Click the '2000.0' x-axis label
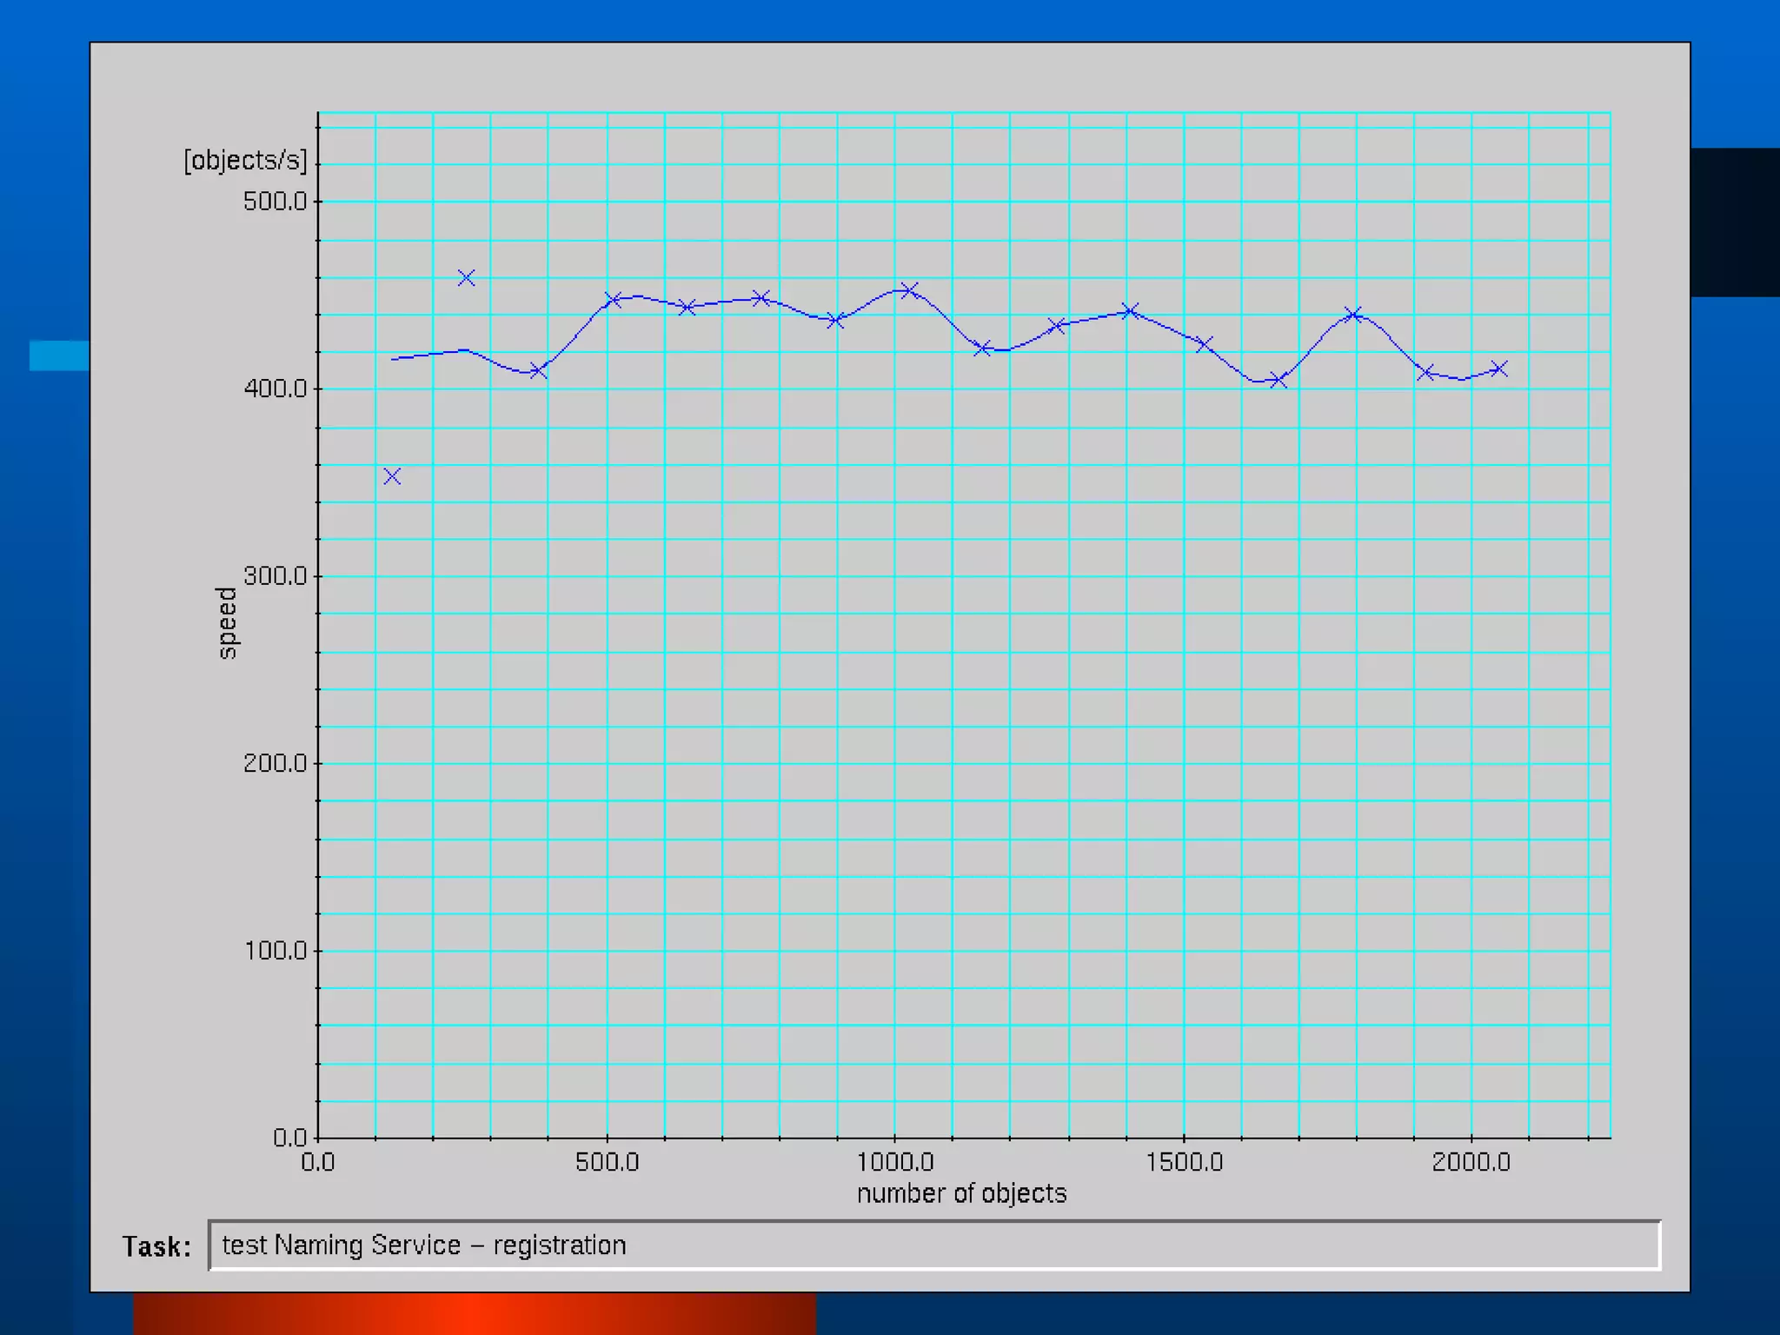Image resolution: width=1780 pixels, height=1335 pixels. tap(1471, 1162)
